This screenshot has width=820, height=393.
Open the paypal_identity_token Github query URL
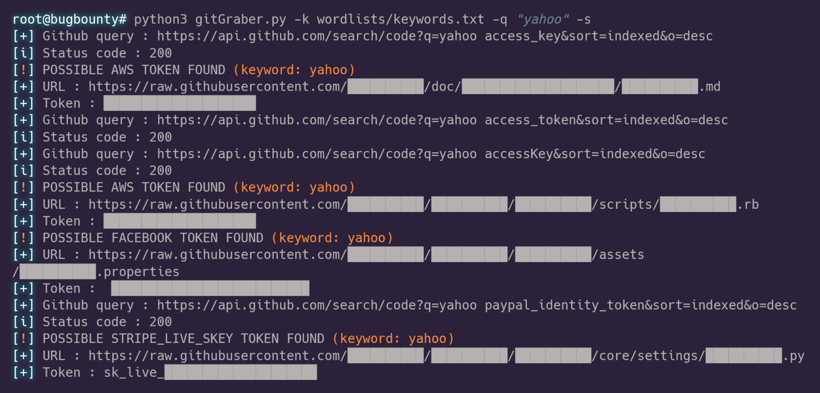[477, 305]
